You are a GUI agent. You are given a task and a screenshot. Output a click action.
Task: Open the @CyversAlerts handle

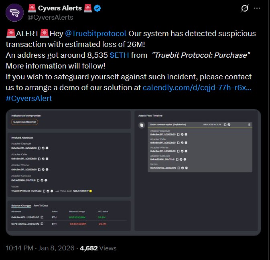(x=51, y=17)
